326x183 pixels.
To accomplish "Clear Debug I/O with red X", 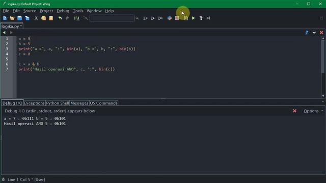I will click(x=294, y=111).
